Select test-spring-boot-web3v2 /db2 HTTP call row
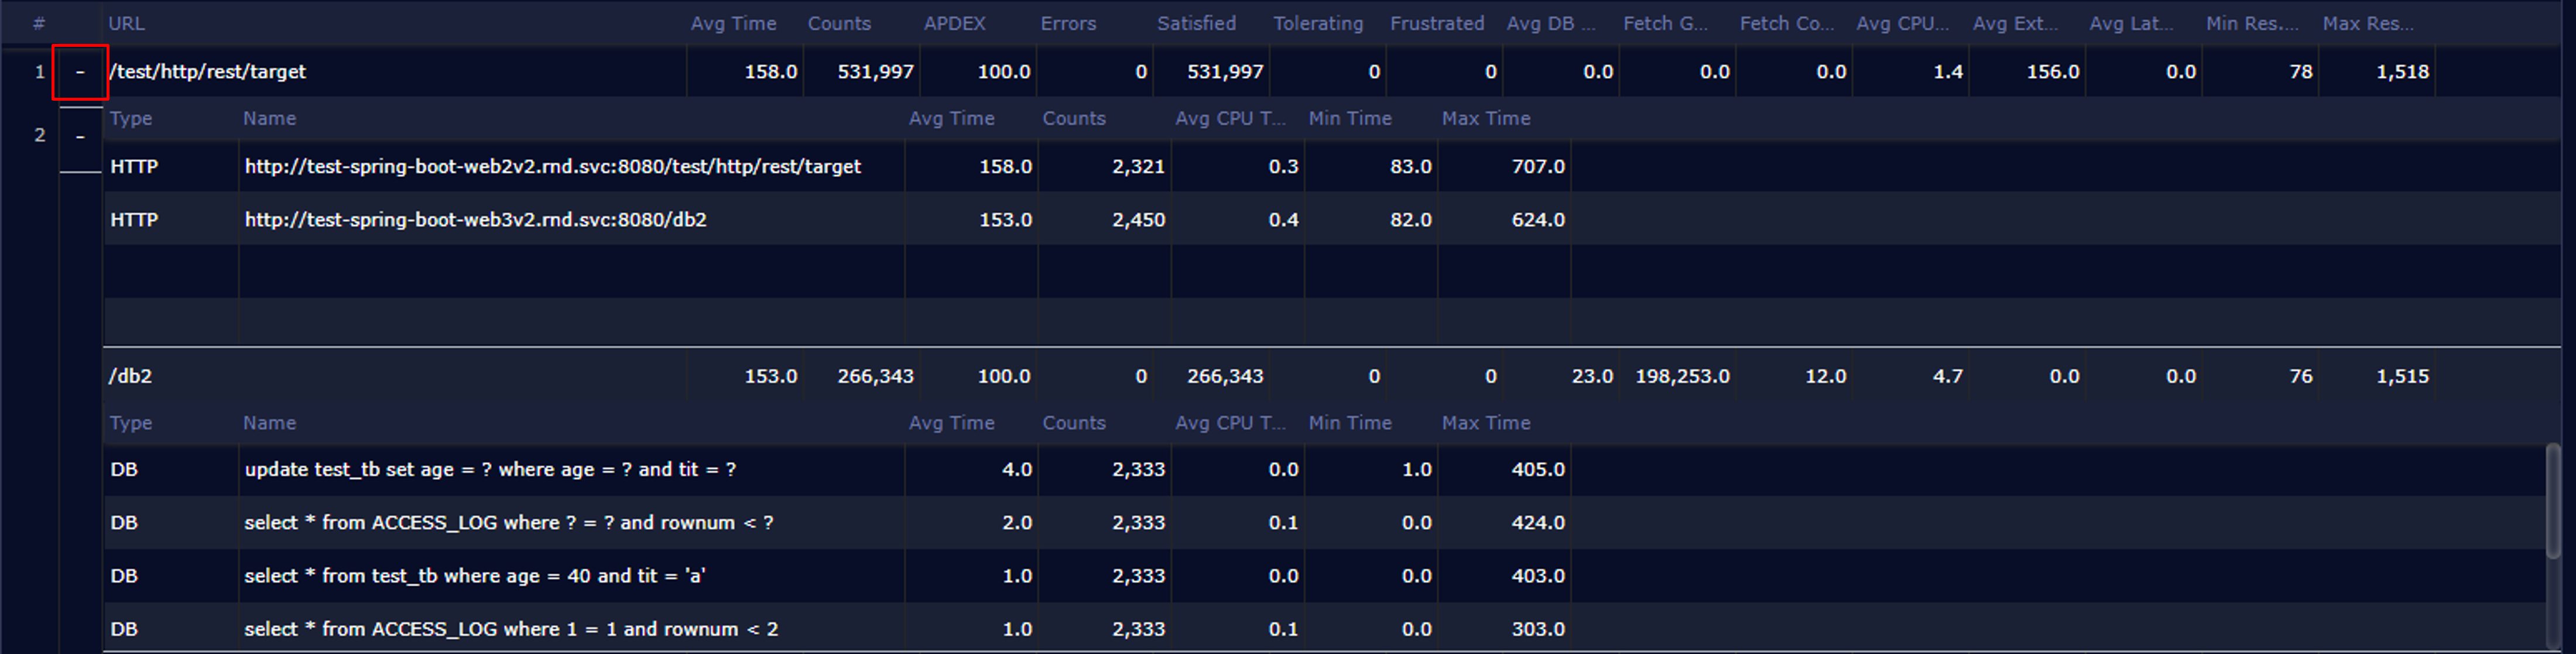This screenshot has height=654, width=2576. coord(475,220)
